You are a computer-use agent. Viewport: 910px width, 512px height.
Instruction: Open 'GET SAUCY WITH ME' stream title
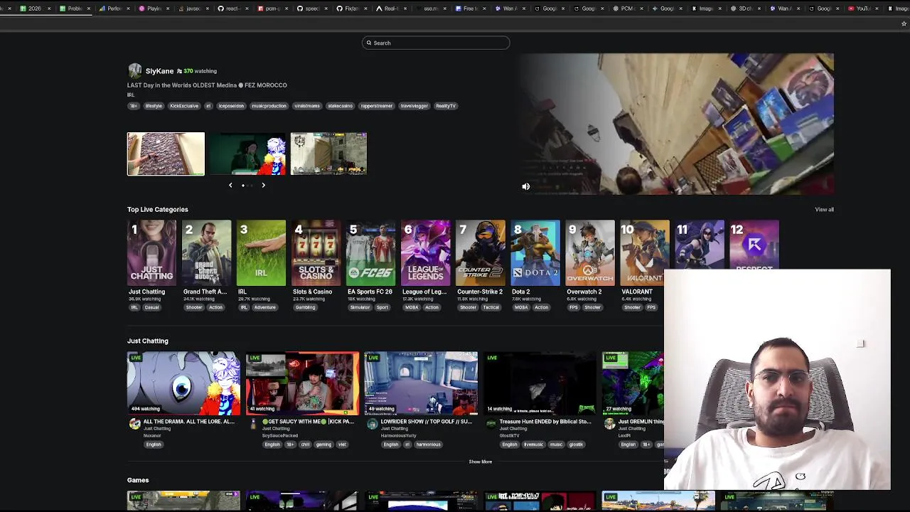(x=308, y=421)
